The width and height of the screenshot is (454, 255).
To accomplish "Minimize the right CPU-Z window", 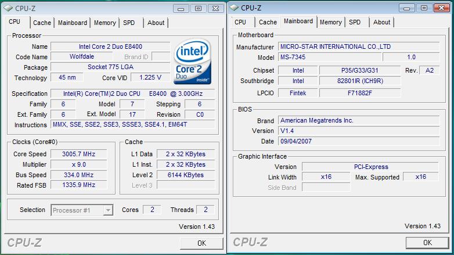I will click(x=406, y=8).
